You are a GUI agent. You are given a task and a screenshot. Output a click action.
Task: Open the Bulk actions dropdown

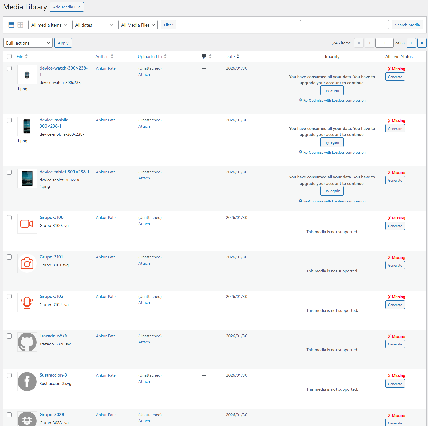click(28, 43)
